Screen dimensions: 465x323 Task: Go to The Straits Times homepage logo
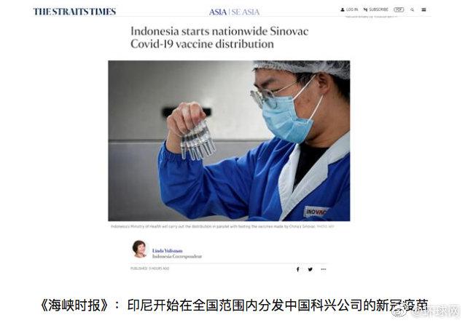(74, 12)
